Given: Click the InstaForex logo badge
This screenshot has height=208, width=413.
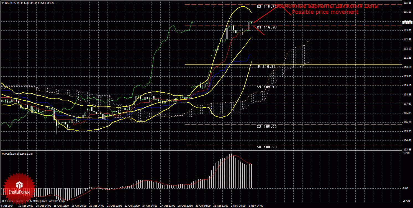Looking at the screenshot, I should (19, 188).
